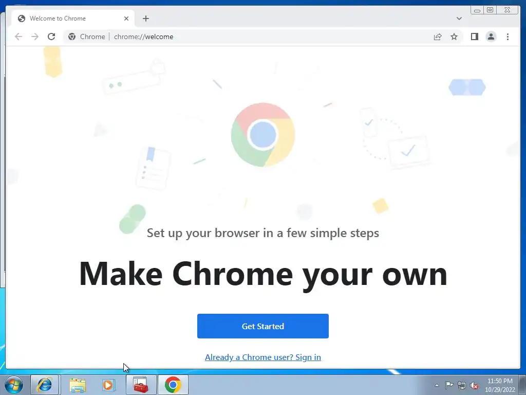Screen dimensions: 526x395
Task: Close the Welcome to Chrome tab
Action: click(x=126, y=19)
